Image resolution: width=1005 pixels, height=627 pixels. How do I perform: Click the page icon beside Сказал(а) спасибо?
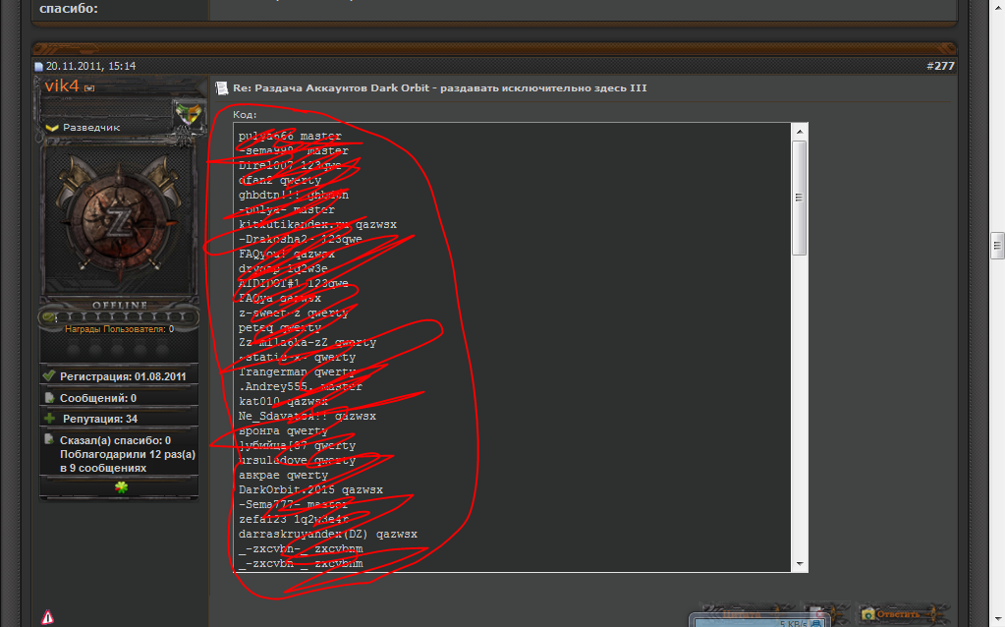49,439
